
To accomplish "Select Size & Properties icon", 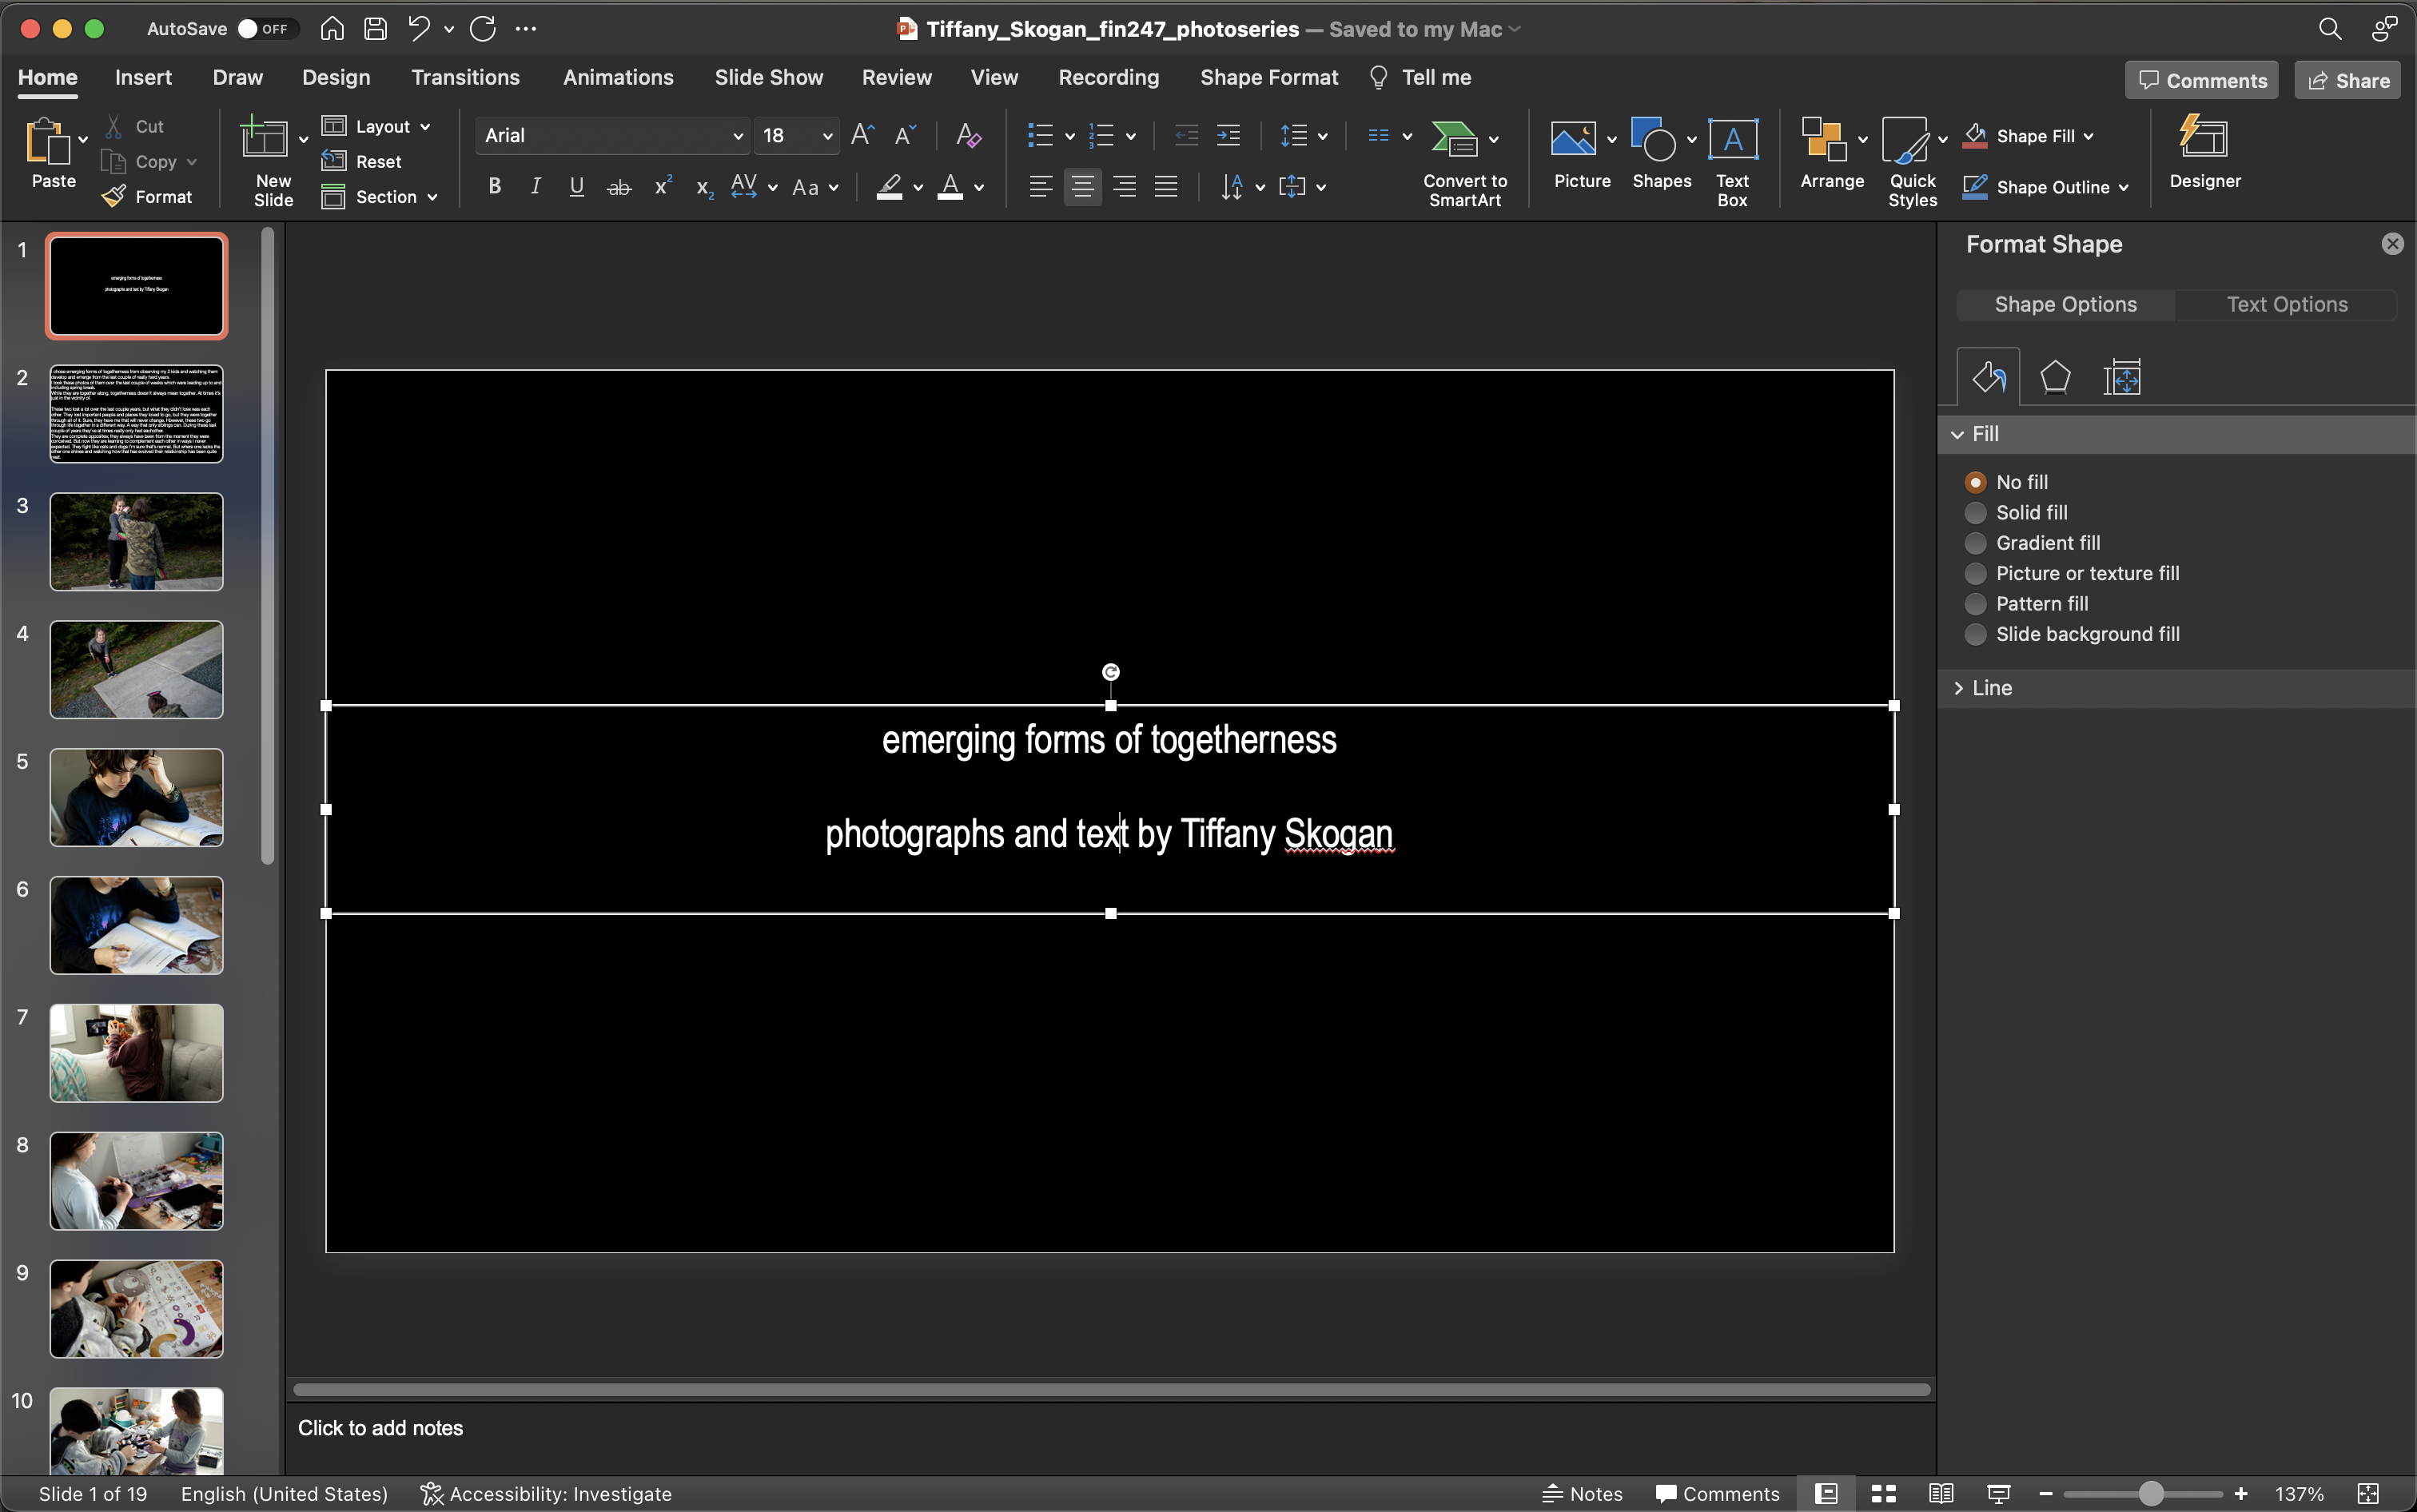I will click(2121, 377).
